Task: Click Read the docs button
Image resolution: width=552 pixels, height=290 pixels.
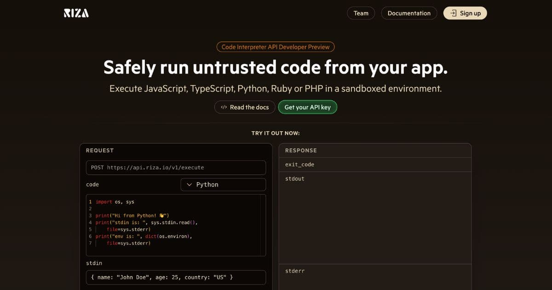Action: click(245, 107)
